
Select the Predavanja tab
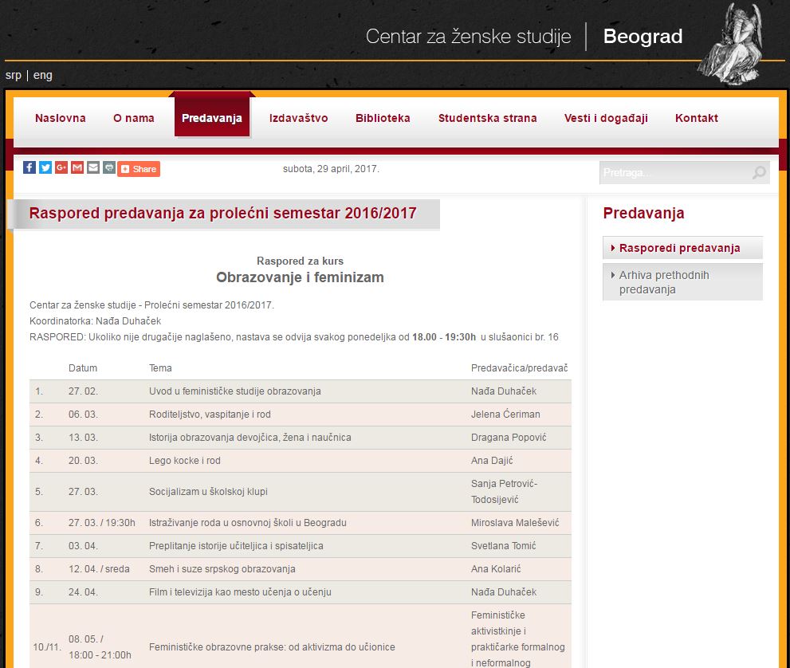(212, 118)
